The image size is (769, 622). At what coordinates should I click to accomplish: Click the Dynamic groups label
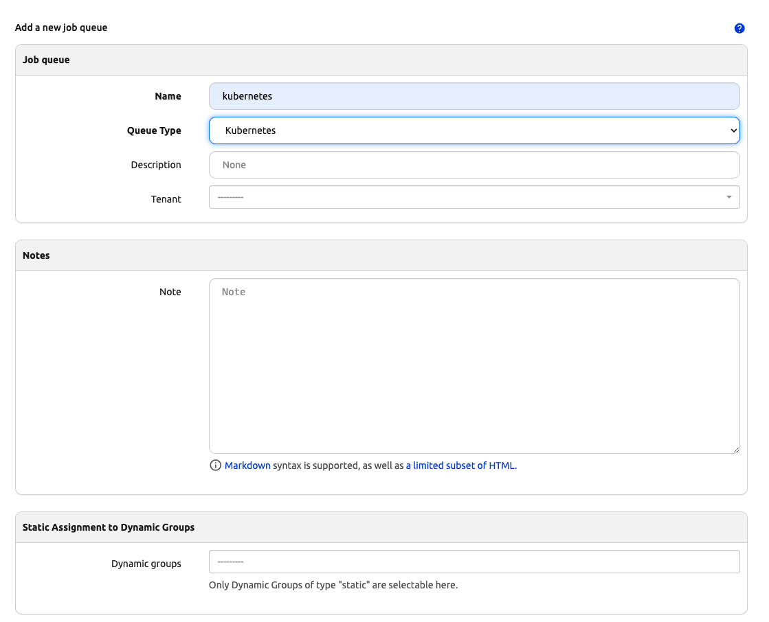point(146,564)
